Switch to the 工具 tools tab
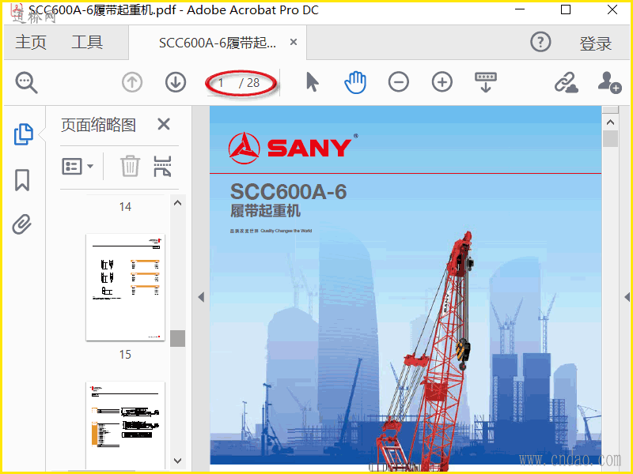Screen dimensions: 633x474 [87, 43]
